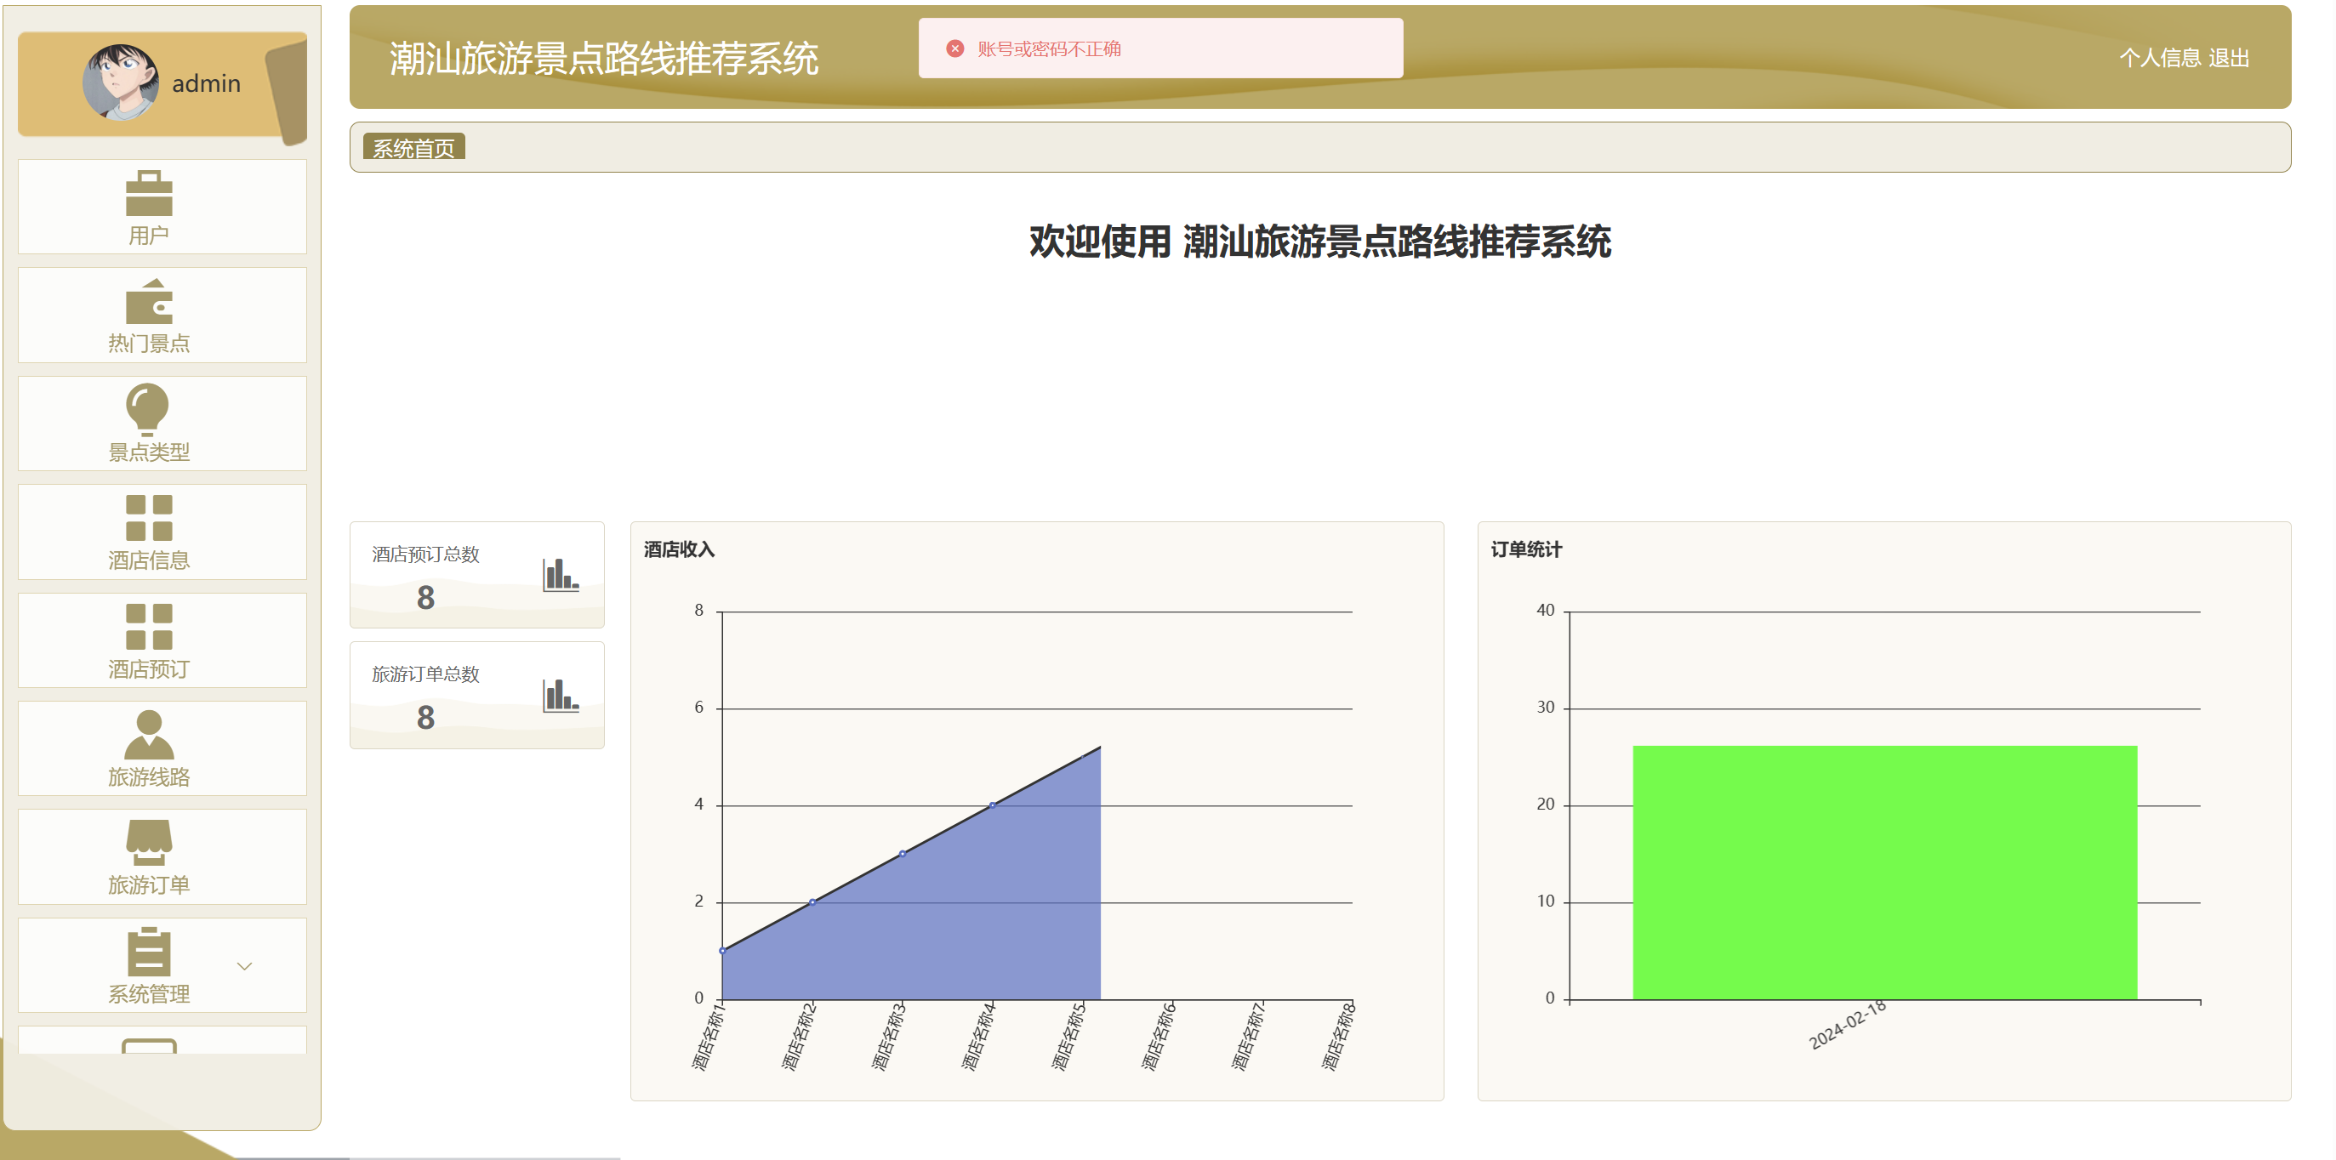
Task: Click the person icon above 旅游线路
Action: (149, 734)
